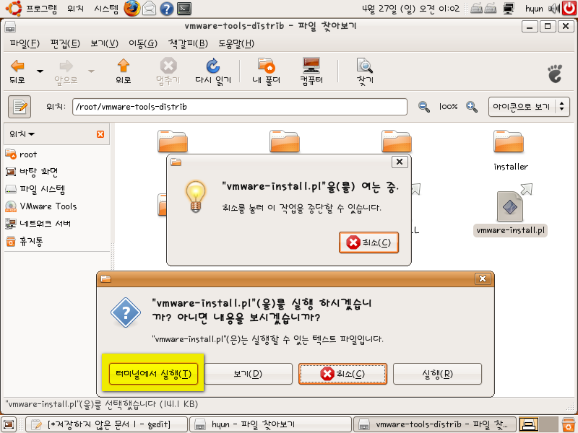Switch to vmware-tools-distrib taskbar window
This screenshot has height=433, width=578.
point(435,424)
